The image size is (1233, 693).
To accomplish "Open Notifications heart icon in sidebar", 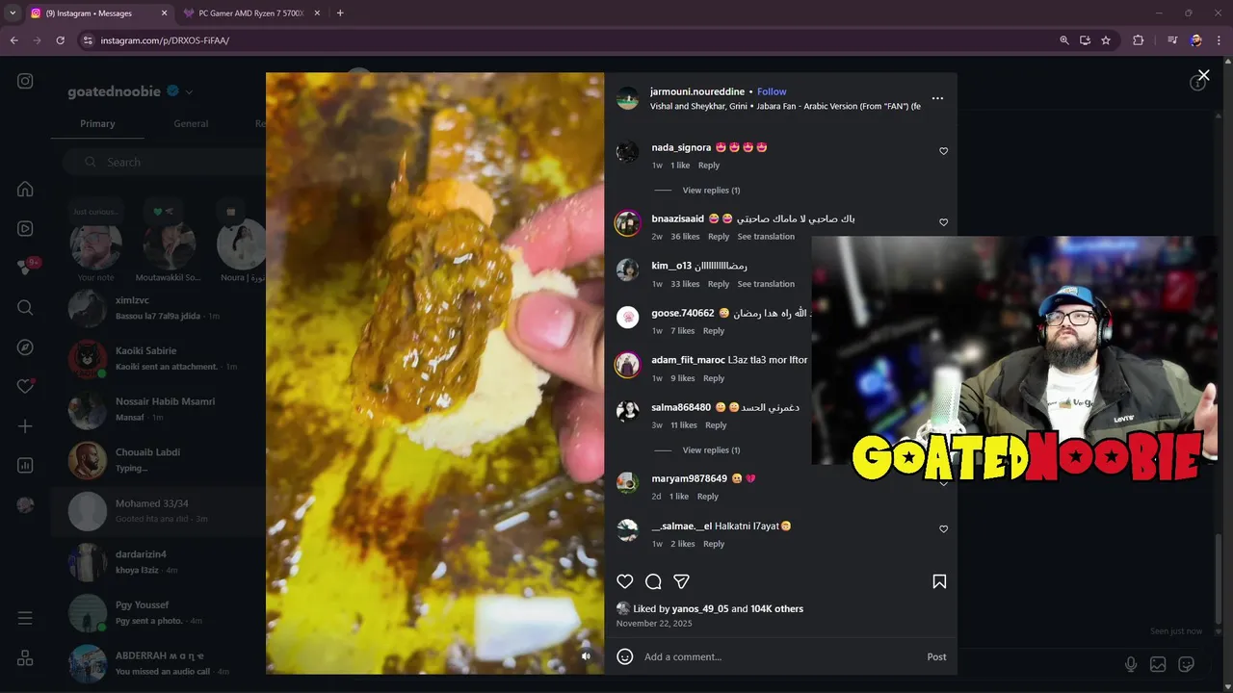I will [25, 386].
